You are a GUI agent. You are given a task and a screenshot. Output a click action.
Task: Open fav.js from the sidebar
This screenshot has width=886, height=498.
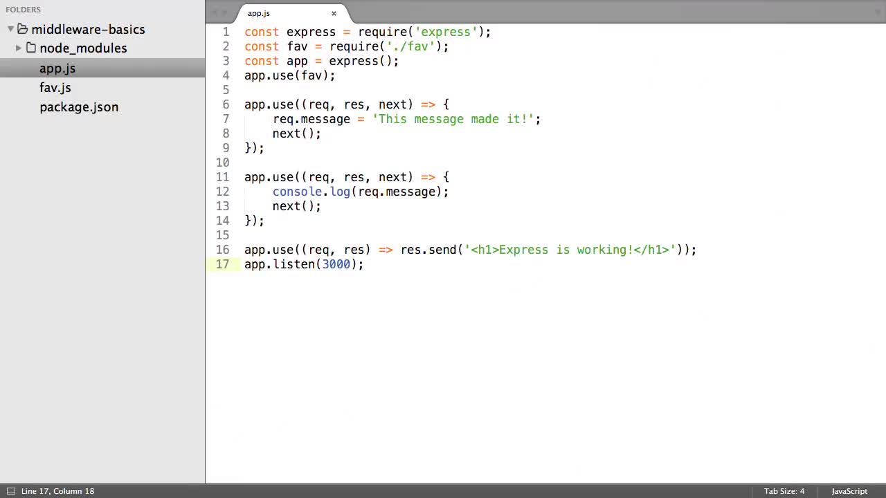click(x=55, y=87)
